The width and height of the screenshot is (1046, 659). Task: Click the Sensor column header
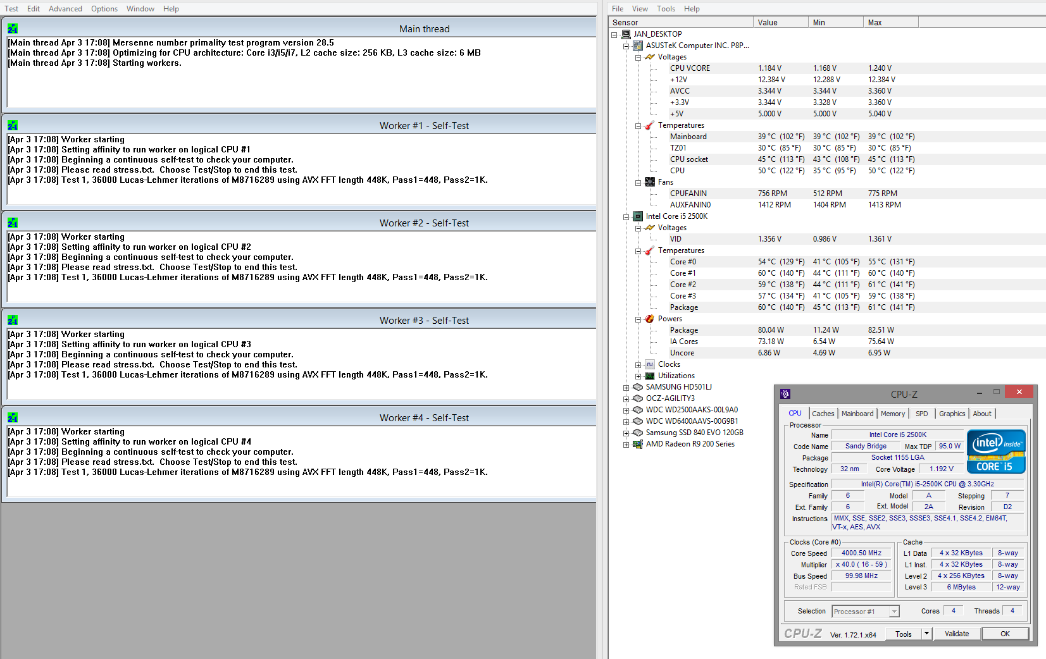click(x=681, y=22)
